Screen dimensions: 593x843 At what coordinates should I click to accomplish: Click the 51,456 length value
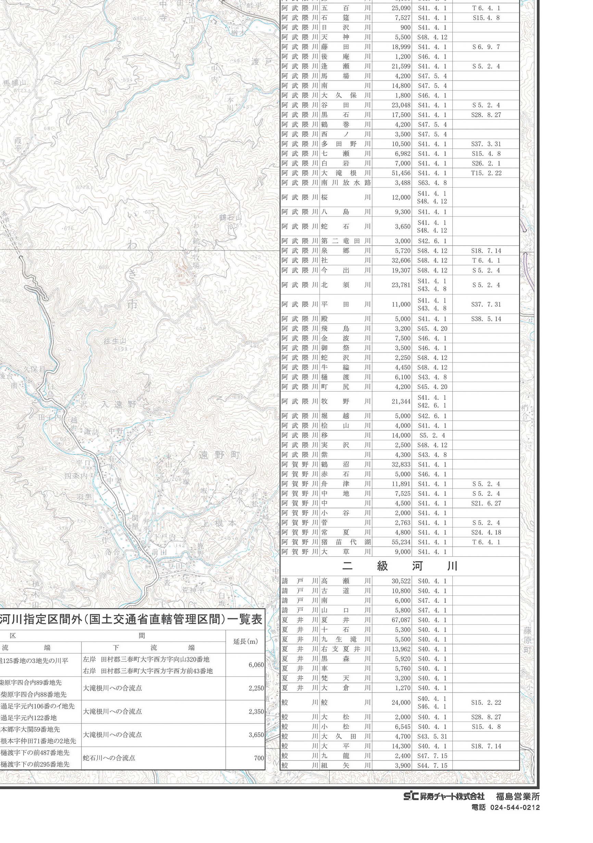(x=400, y=173)
